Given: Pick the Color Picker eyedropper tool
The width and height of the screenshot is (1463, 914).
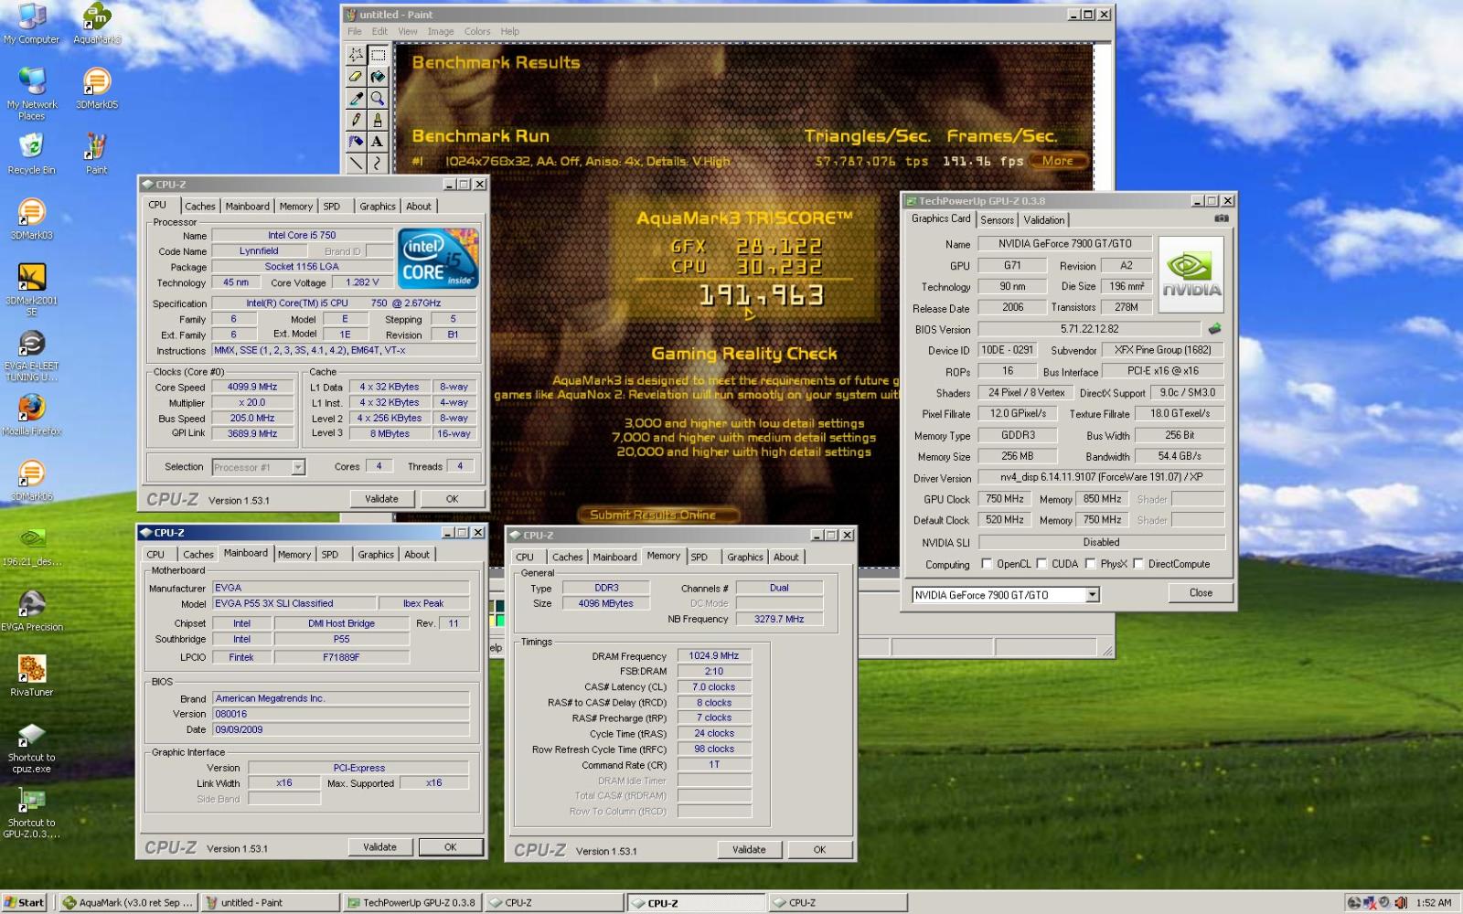Looking at the screenshot, I should pyautogui.click(x=356, y=99).
